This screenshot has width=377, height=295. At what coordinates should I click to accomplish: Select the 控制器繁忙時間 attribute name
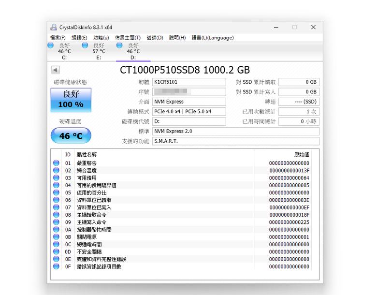coord(94,230)
